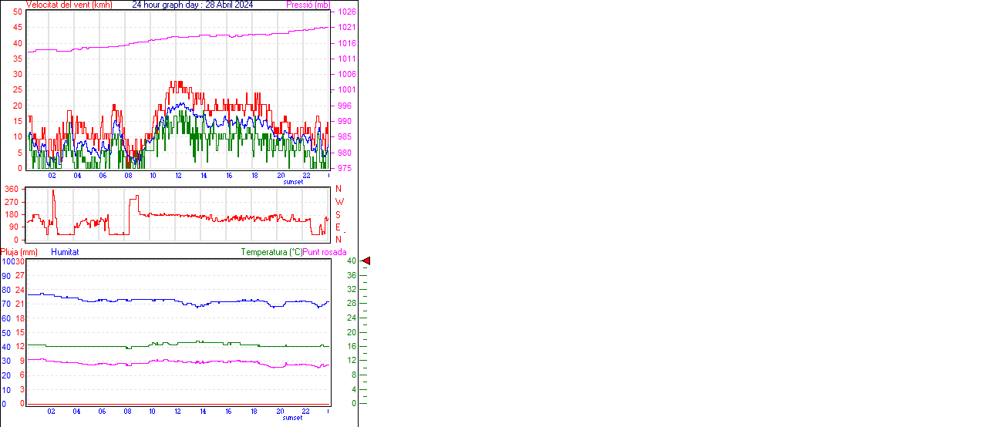
Task: Click the 1001 value on pressure axis
Action: coord(346,90)
